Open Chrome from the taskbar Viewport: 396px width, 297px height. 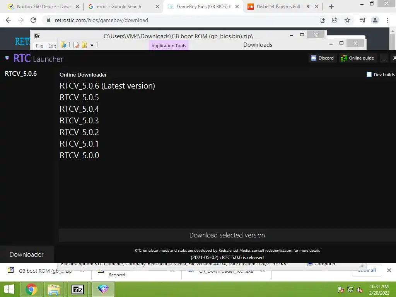(31, 289)
